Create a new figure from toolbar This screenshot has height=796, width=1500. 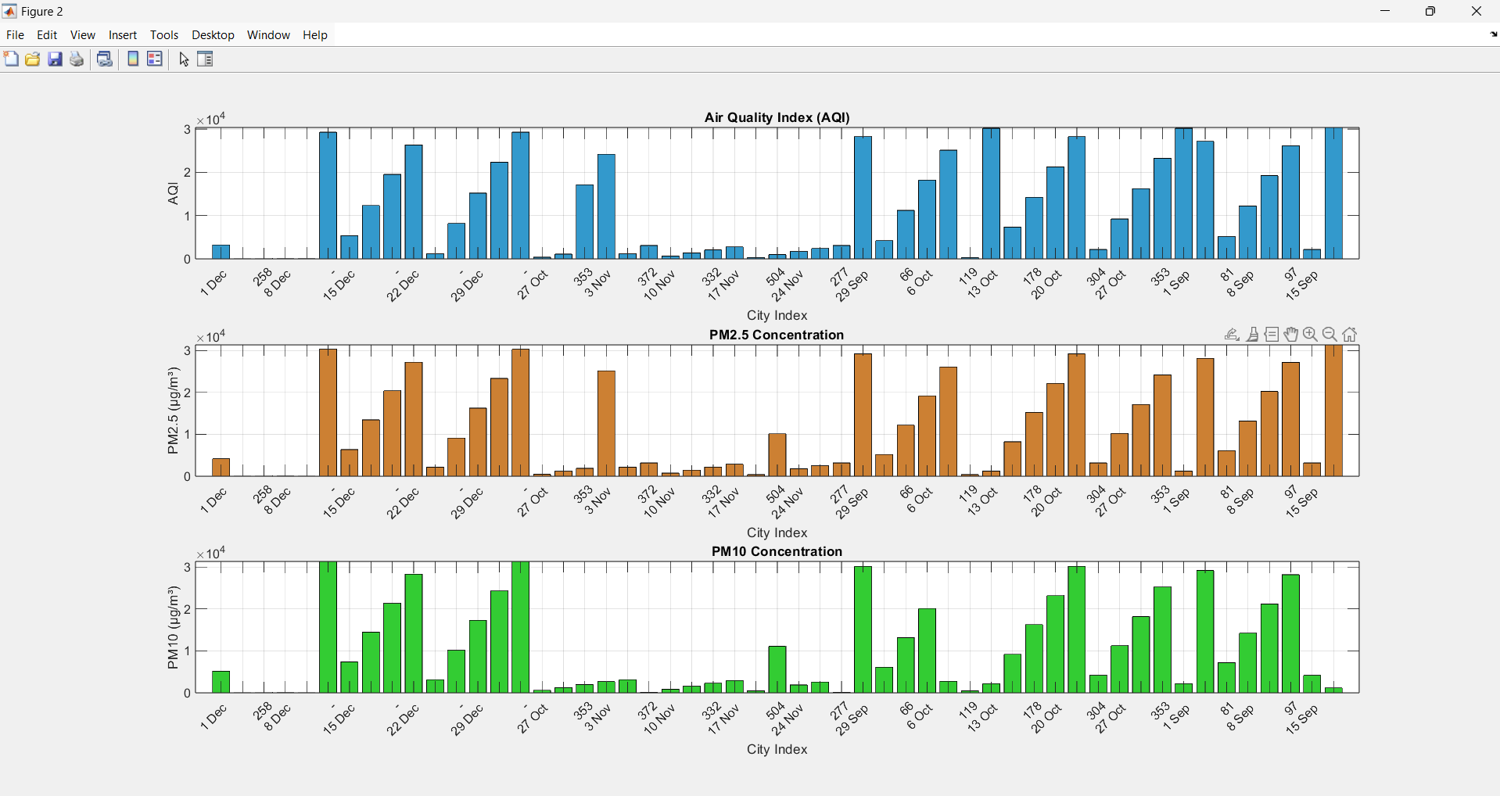[11, 59]
